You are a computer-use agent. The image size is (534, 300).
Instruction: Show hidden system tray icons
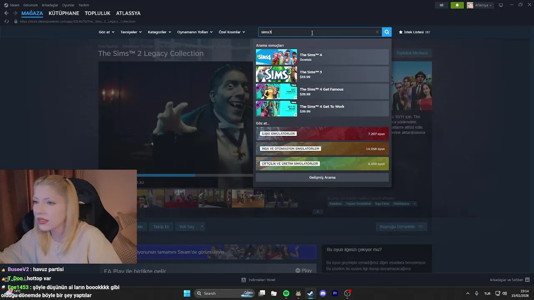click(467, 293)
